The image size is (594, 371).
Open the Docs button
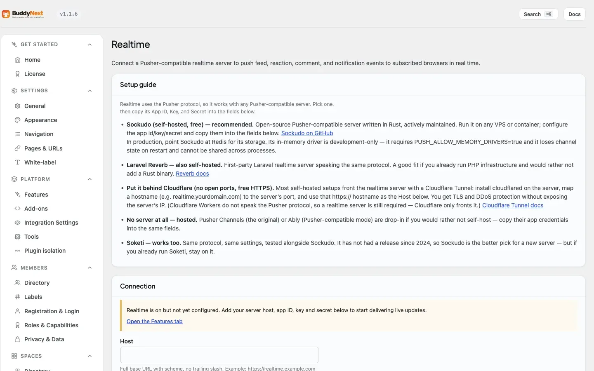(x=574, y=14)
